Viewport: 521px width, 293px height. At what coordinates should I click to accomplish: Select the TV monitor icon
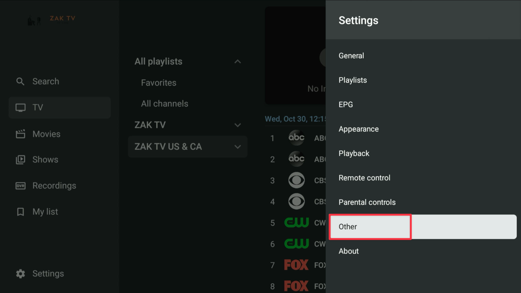click(20, 107)
